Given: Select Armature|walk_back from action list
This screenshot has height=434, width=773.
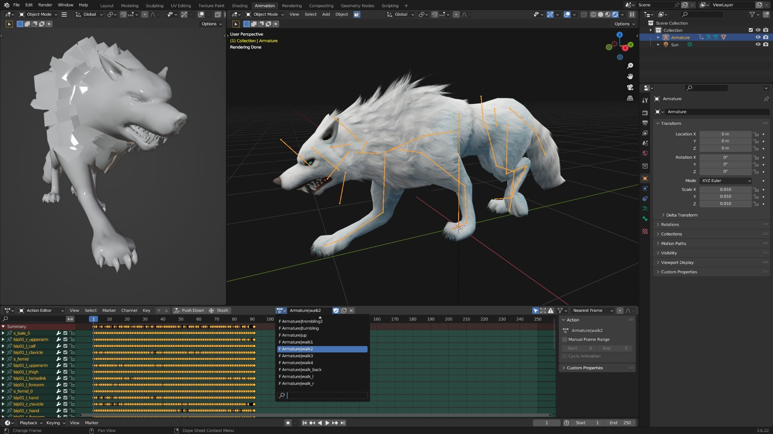Looking at the screenshot, I should (x=322, y=370).
